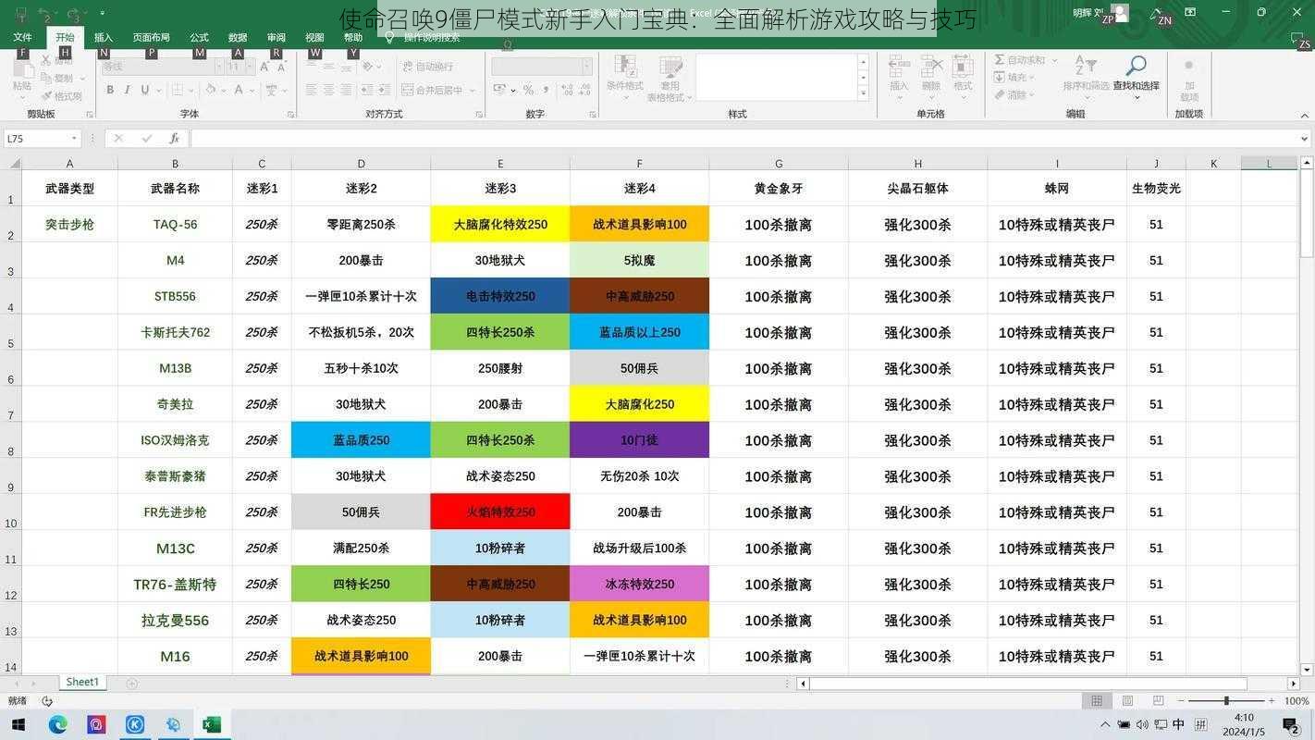
Task: Expand the Name Box dropdown
Action: [74, 138]
